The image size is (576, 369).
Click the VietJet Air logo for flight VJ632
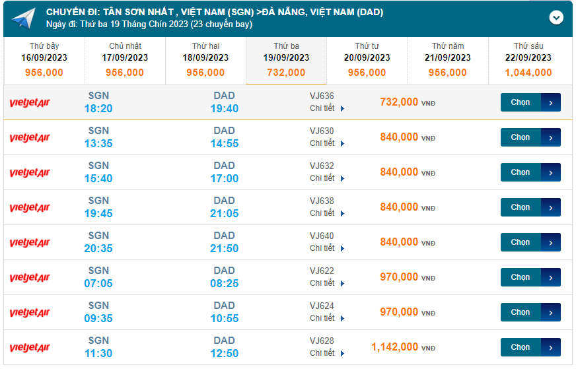[30, 173]
